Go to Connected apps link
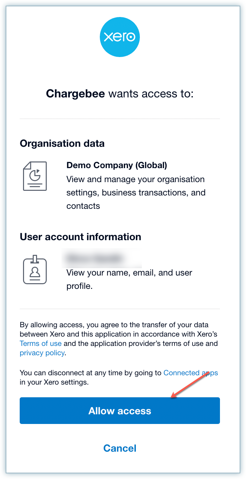This screenshot has width=246, height=479. (x=191, y=373)
